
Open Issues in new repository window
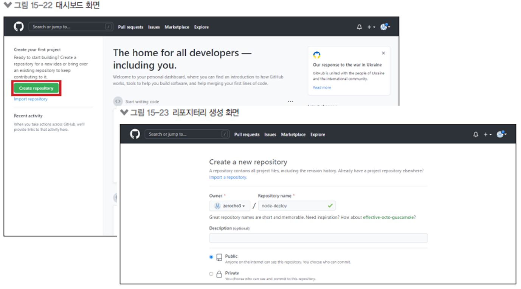(x=270, y=134)
